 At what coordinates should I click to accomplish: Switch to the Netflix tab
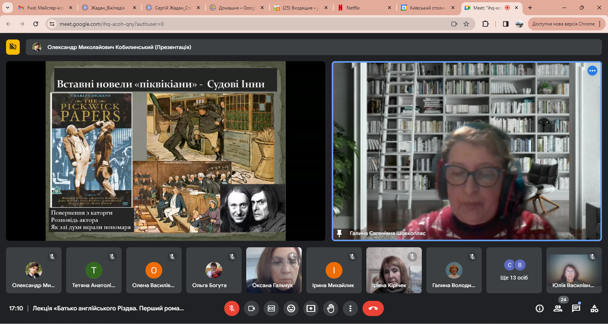[361, 8]
